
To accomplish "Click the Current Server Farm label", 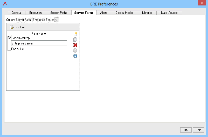I will tap(19, 20).
